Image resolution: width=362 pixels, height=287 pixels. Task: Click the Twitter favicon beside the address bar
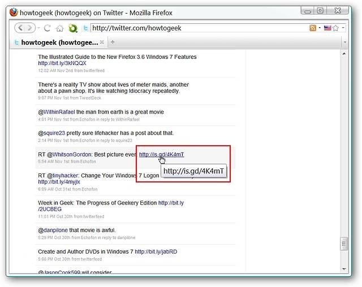click(x=85, y=28)
